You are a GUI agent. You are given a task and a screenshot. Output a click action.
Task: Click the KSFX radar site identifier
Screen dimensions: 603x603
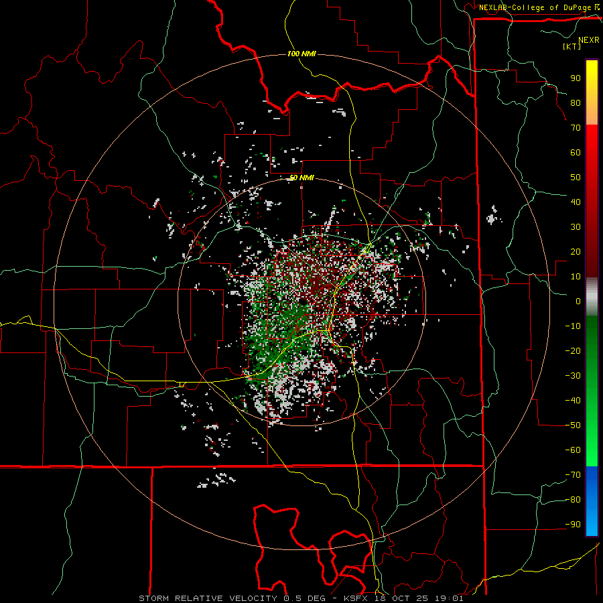click(x=356, y=598)
